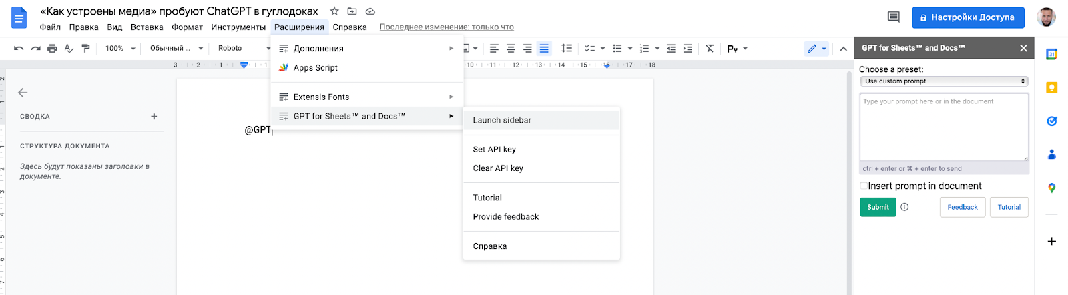
Task: Align text to the left
Action: coord(494,49)
